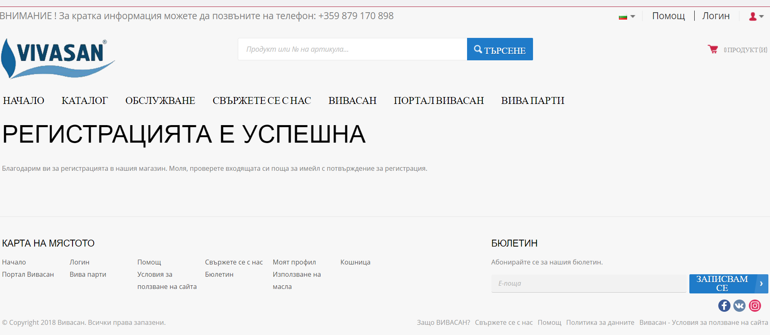Viewport: 770px width, 335px height.
Task: Open the Политика за данните footer link
Action: click(x=600, y=322)
